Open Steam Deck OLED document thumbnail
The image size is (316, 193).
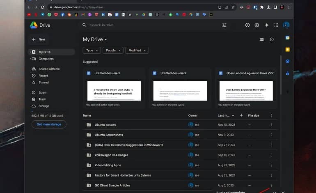coord(114,91)
